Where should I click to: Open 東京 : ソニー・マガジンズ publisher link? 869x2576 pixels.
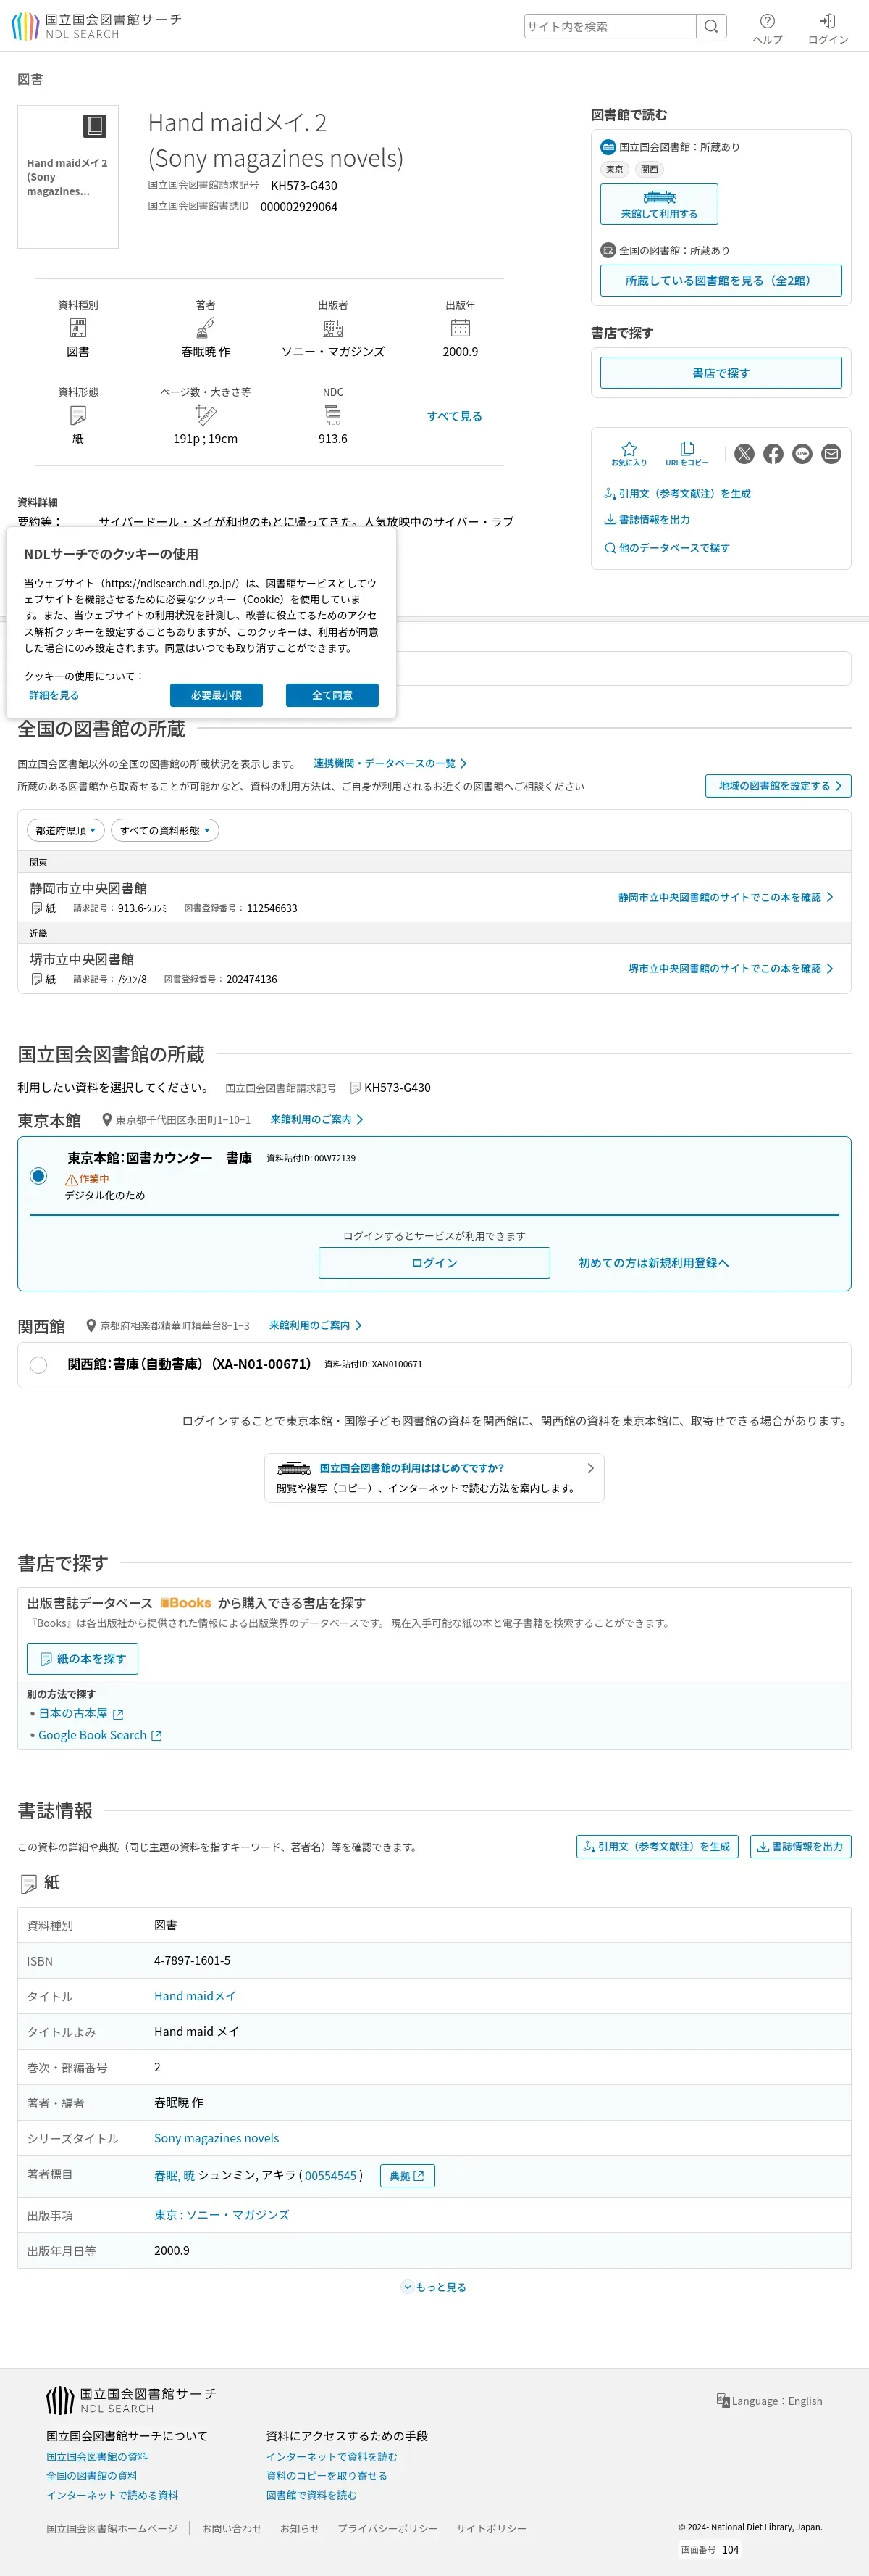click(x=222, y=2215)
